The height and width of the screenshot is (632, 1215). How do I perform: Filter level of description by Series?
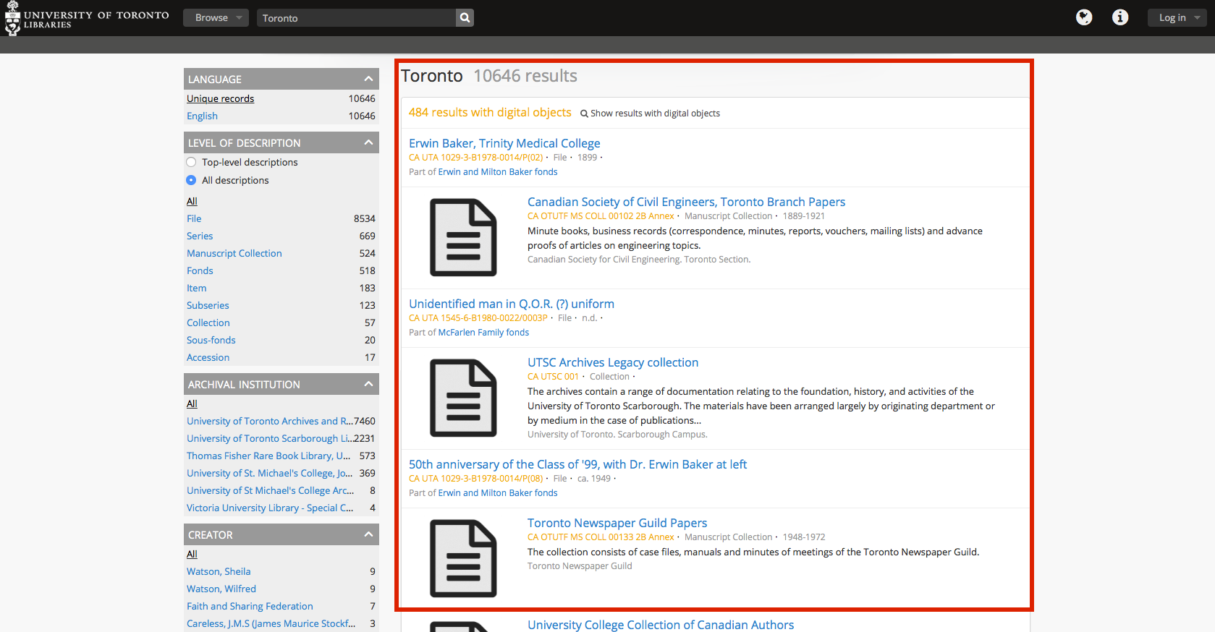200,236
